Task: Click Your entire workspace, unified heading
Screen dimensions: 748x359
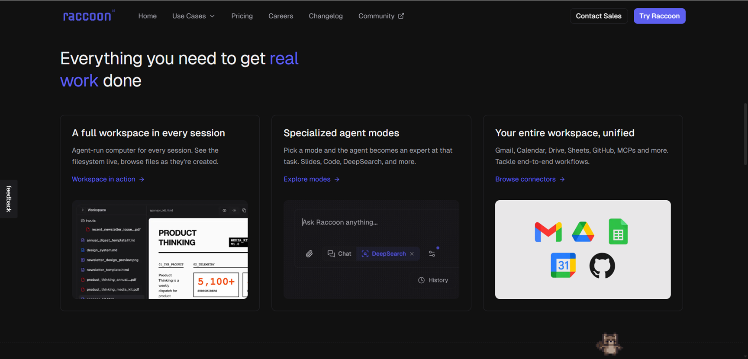Action: 564,133
